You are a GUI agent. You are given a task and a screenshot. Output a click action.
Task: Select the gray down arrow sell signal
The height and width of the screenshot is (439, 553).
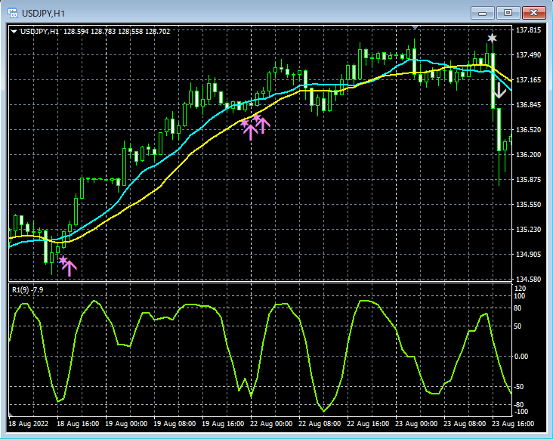(x=499, y=90)
